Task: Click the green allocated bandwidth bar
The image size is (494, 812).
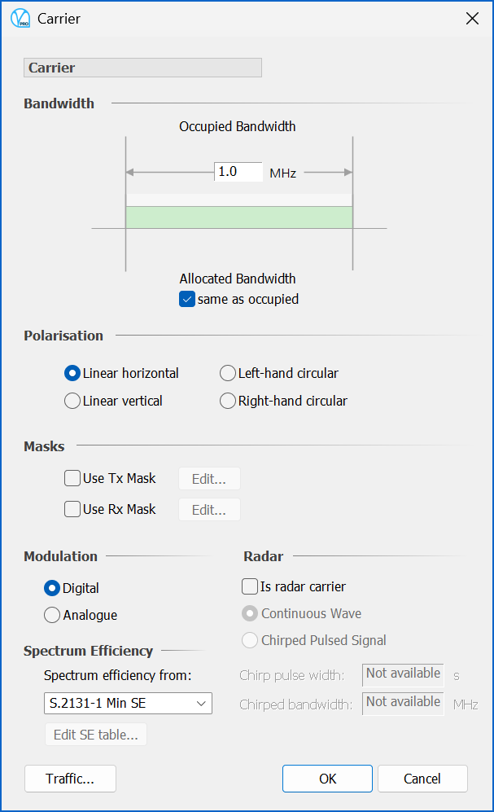Action: (238, 217)
